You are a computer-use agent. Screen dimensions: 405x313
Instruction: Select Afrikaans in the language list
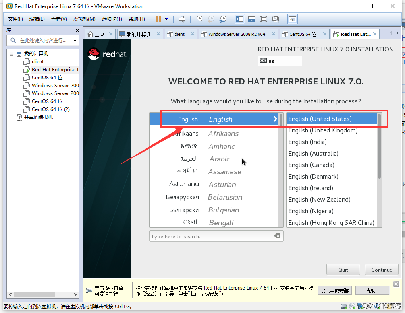pyautogui.click(x=214, y=134)
